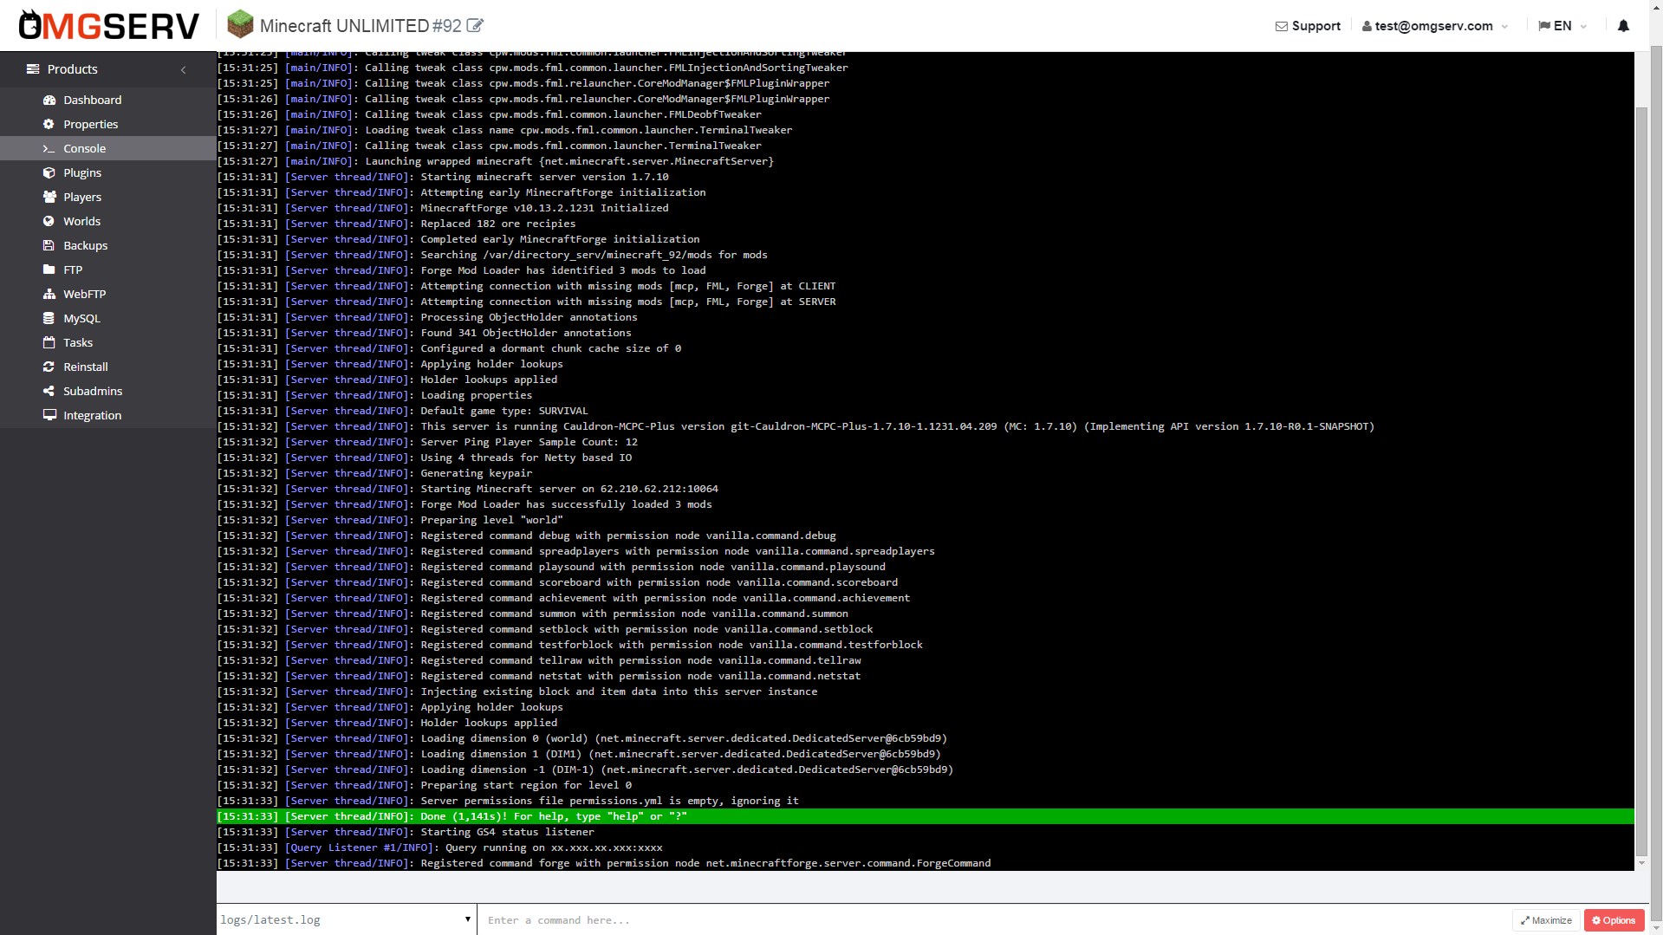Select the Console menu item
The width and height of the screenshot is (1663, 935).
pos(107,148)
